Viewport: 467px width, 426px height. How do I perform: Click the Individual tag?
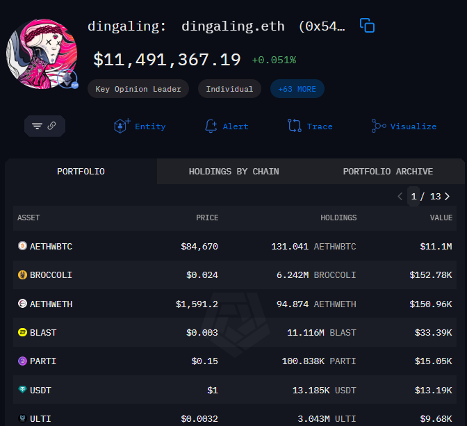point(229,89)
